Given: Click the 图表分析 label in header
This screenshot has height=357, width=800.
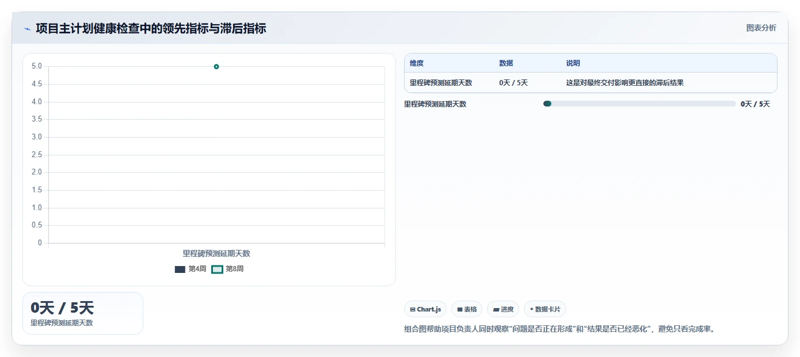Looking at the screenshot, I should tap(761, 28).
